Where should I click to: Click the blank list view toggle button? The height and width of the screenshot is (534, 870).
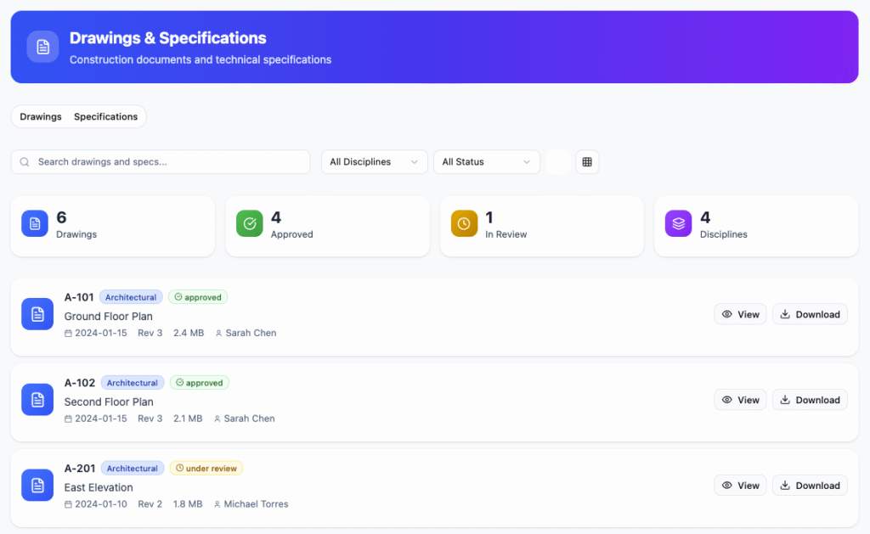pos(558,162)
